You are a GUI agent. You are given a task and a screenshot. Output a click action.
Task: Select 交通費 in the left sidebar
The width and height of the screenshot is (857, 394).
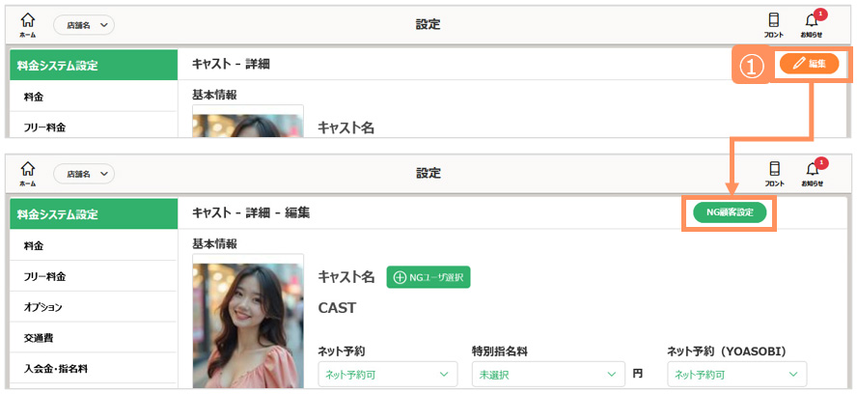pos(39,338)
